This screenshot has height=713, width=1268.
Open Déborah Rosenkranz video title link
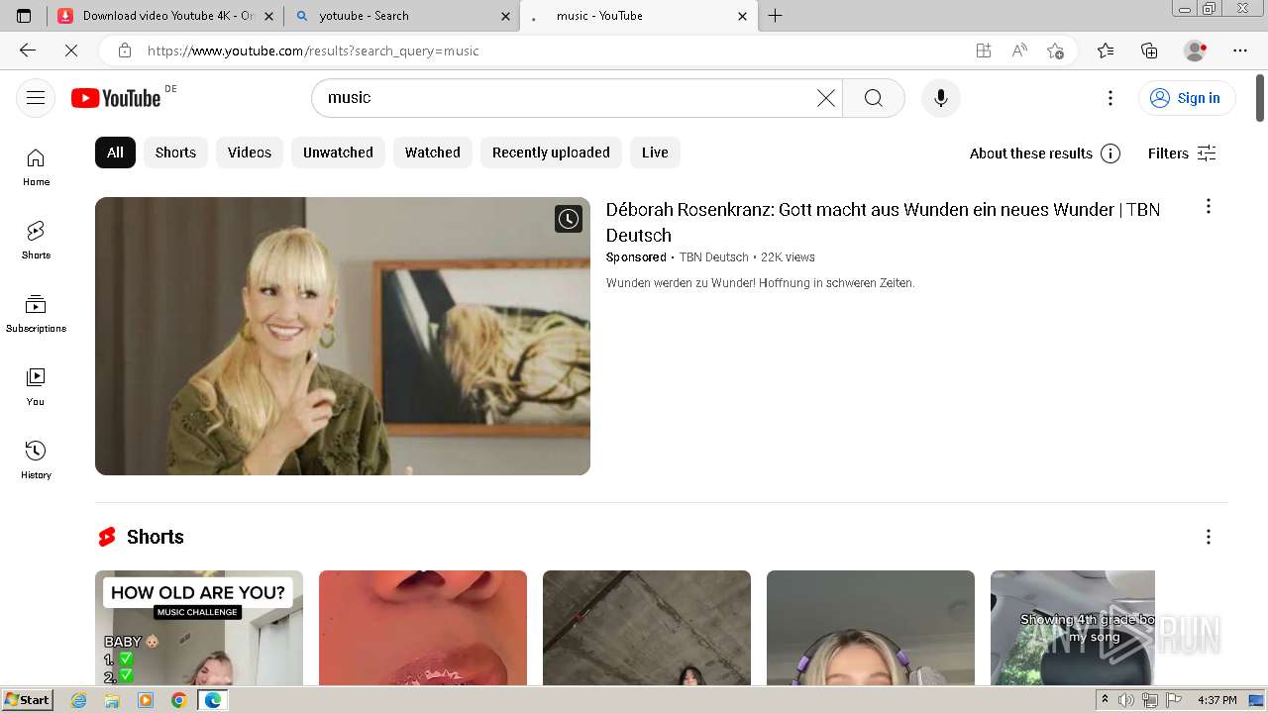click(x=883, y=222)
